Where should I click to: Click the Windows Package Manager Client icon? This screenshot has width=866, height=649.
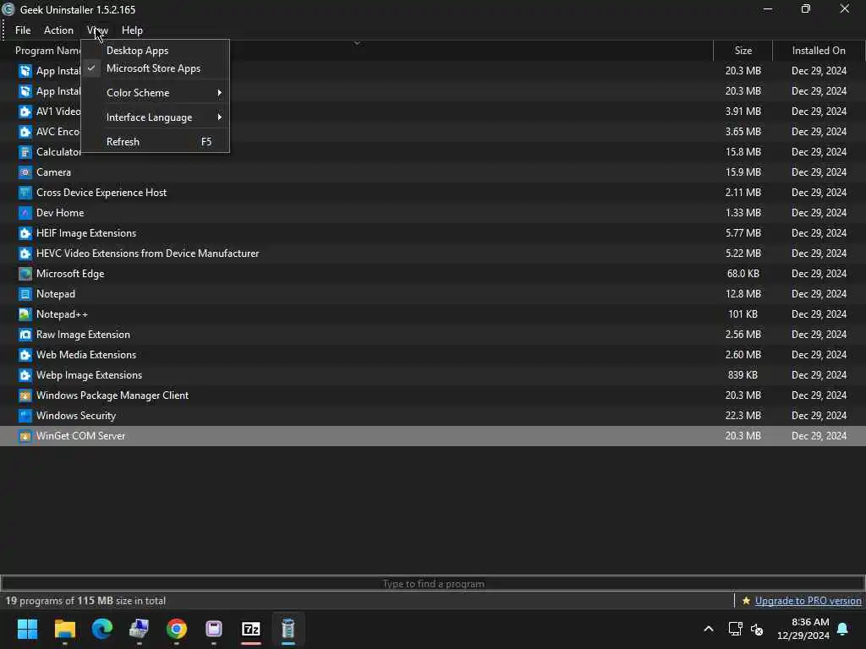[x=25, y=395]
